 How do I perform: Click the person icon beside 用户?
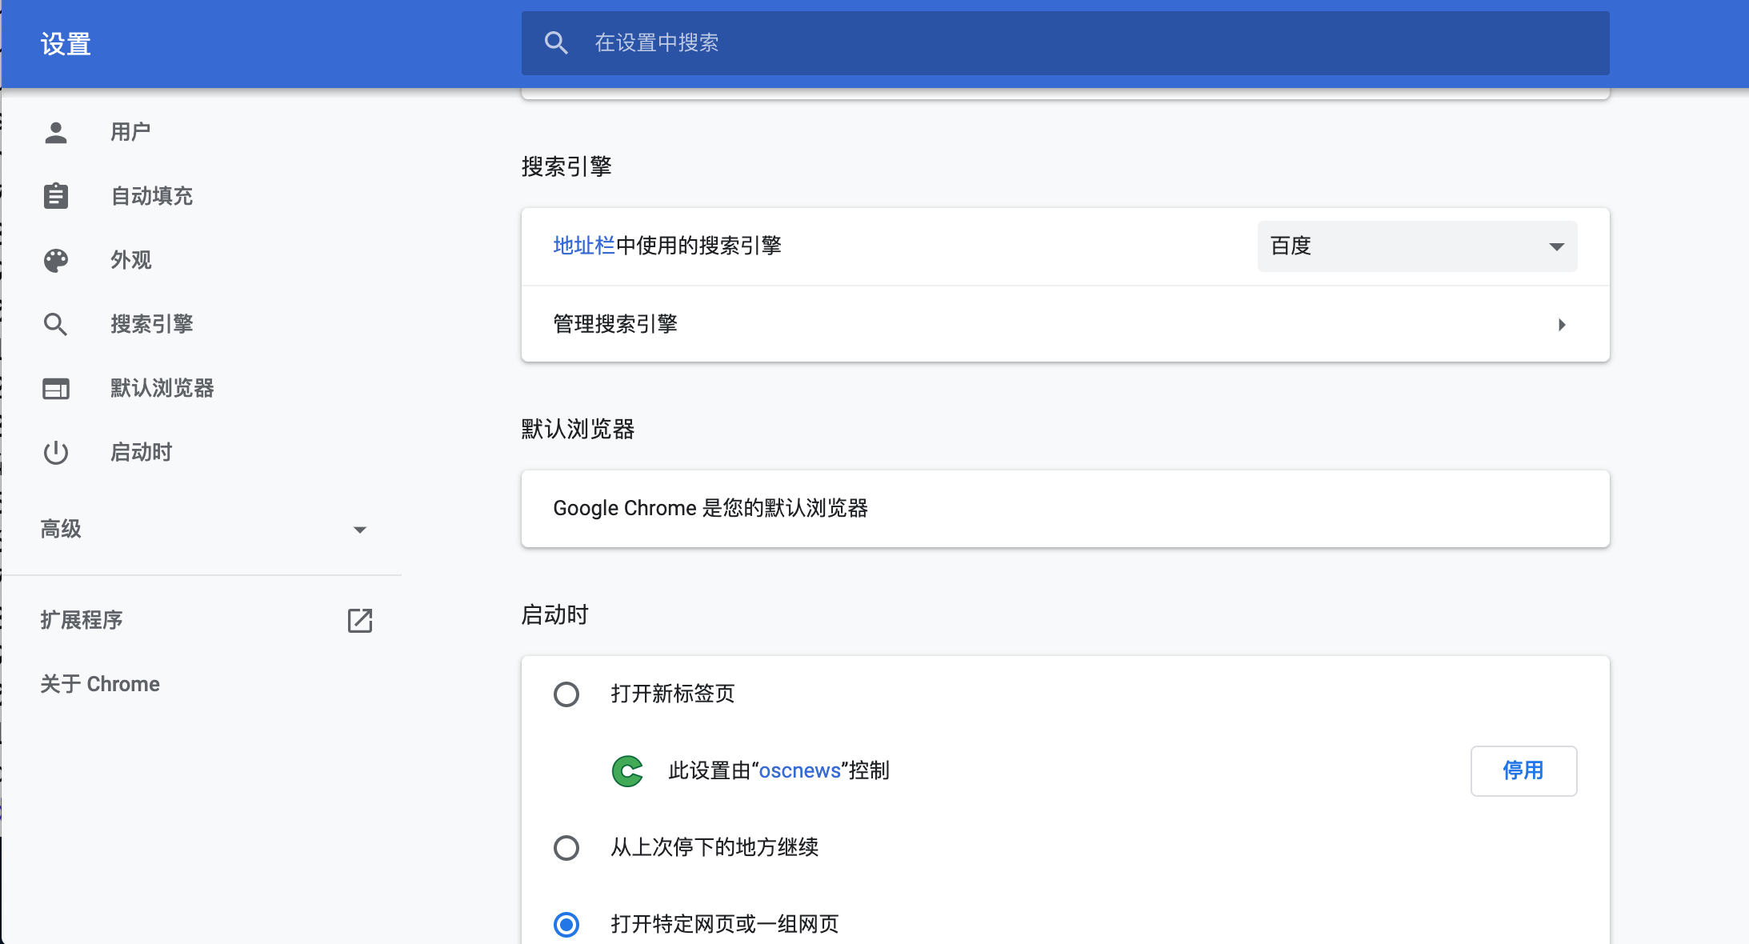pyautogui.click(x=56, y=132)
